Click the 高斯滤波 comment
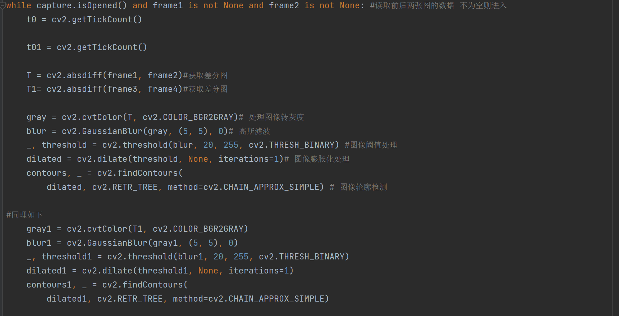 (254, 131)
